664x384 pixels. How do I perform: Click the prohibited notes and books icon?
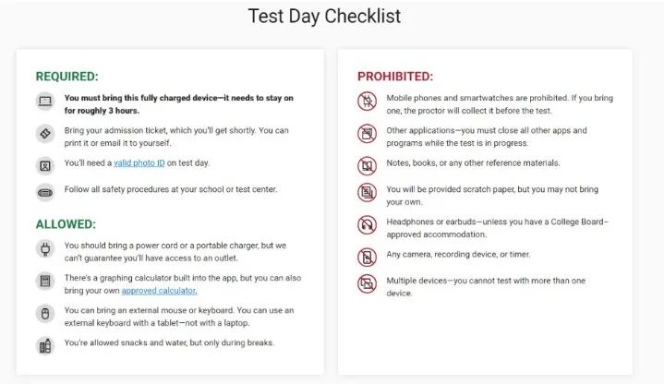point(368,166)
